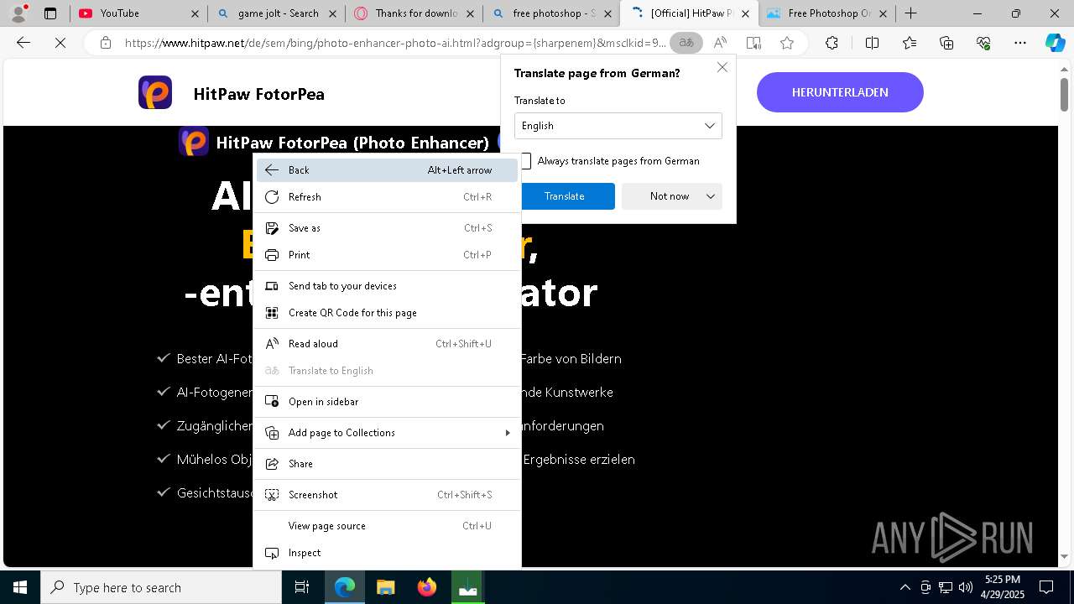The height and width of the screenshot is (604, 1074).
Task: Open Browser essentials heart icon
Action: (983, 43)
